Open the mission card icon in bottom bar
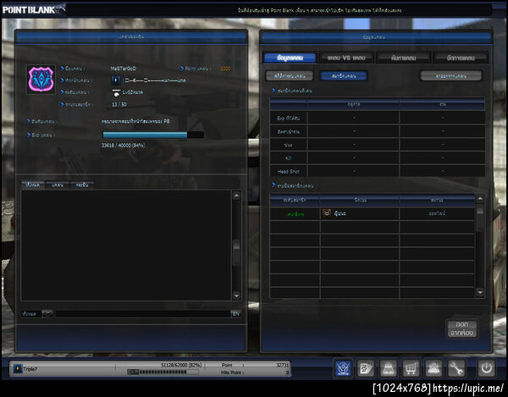The height and width of the screenshot is (397, 508). pos(366,368)
